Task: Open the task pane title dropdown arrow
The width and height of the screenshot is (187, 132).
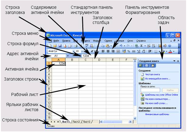Action: (174, 61)
